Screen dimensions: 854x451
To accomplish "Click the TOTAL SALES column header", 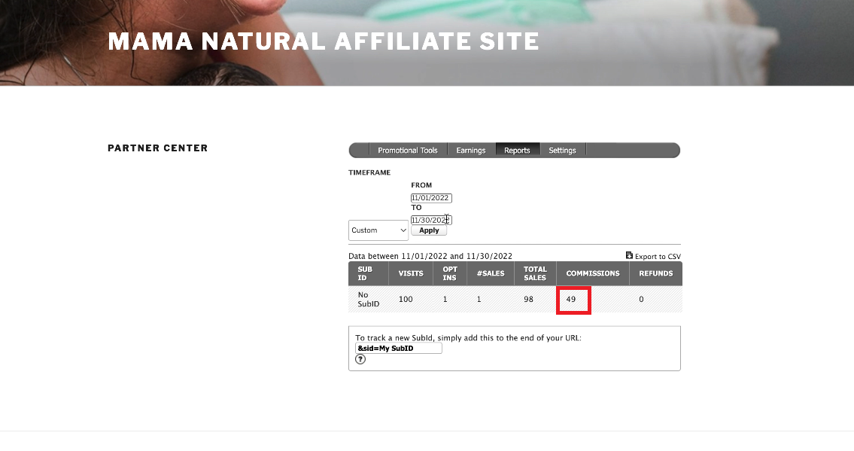I will click(x=535, y=273).
